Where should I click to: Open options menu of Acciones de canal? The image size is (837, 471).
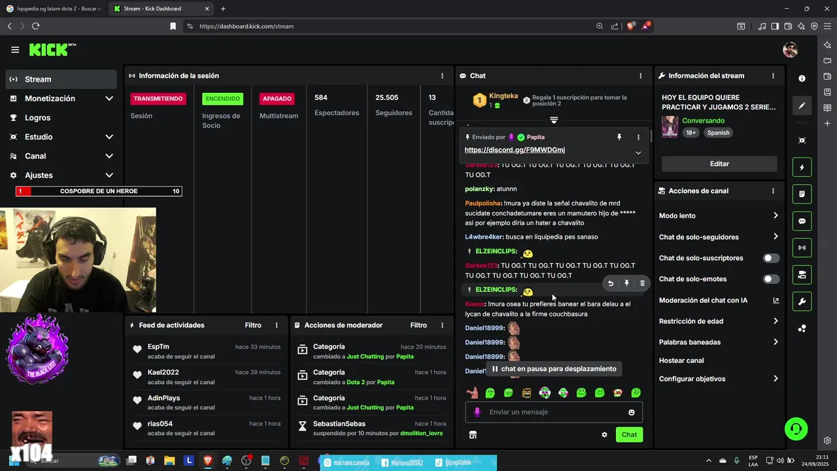pos(773,191)
